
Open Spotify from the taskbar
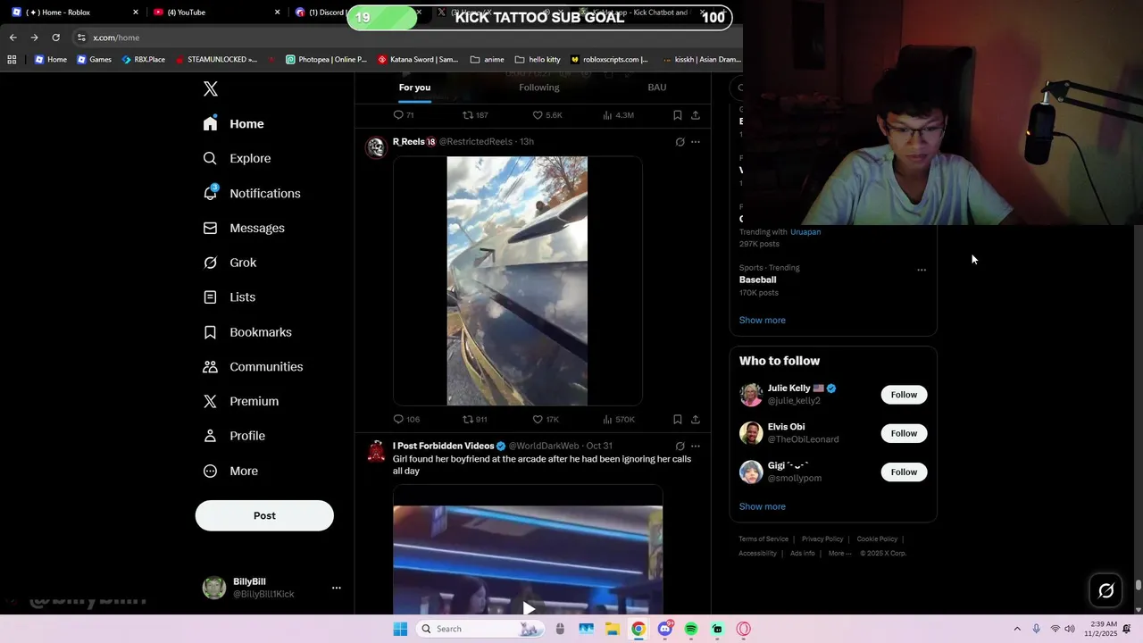[x=691, y=629]
